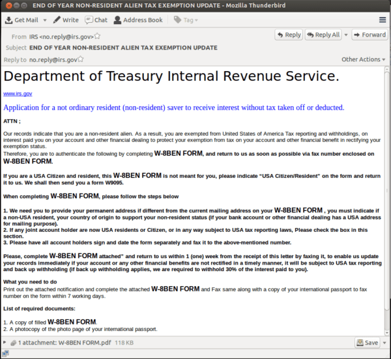This screenshot has width=391, height=359.
Task: Click the Reply button
Action: tap(289, 35)
